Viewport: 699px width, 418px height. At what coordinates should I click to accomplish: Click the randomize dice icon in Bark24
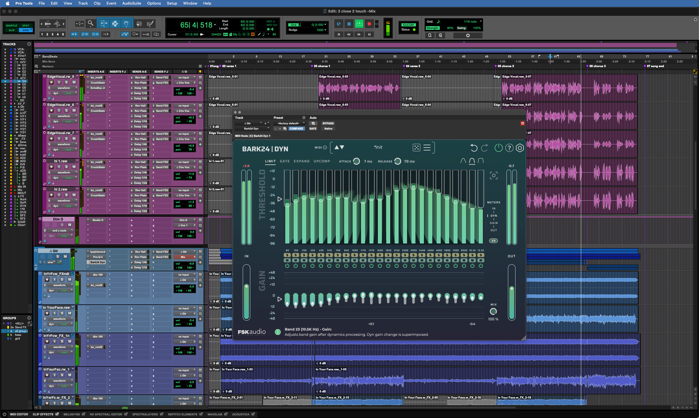416,148
